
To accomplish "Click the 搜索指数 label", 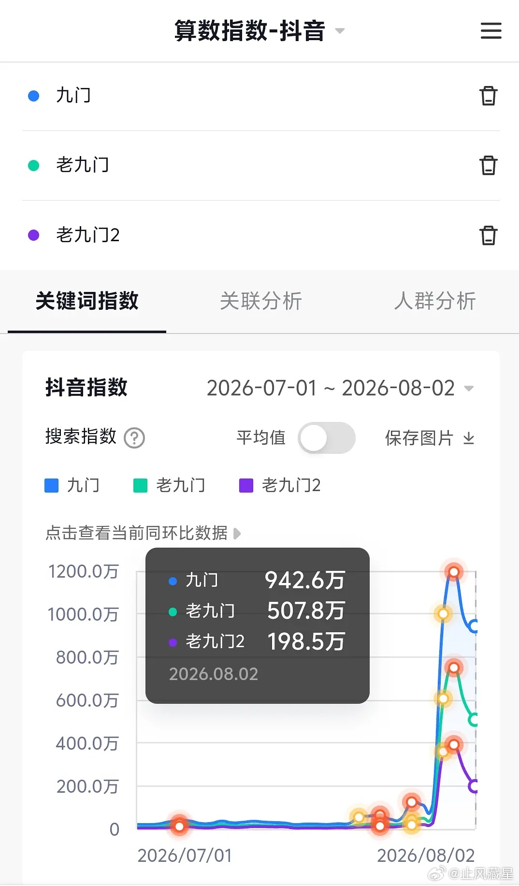I will click(x=81, y=436).
